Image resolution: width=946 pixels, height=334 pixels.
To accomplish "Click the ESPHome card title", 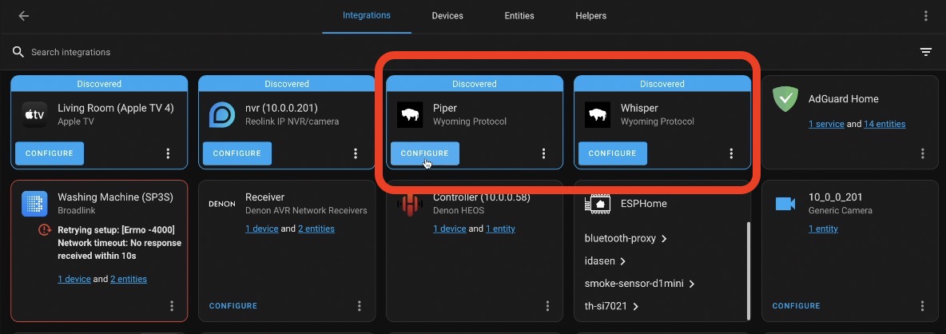I will pyautogui.click(x=644, y=204).
